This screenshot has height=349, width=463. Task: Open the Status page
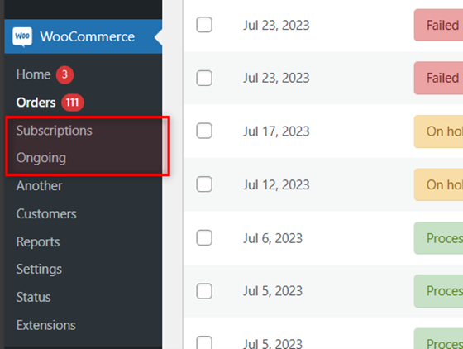[33, 297]
